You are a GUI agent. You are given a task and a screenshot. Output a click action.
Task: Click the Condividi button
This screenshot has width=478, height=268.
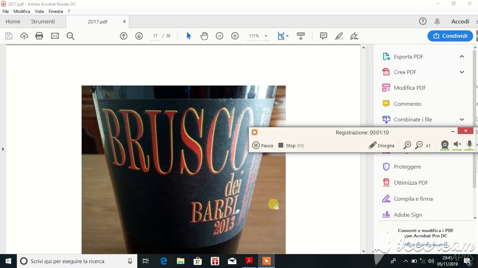[x=450, y=36]
